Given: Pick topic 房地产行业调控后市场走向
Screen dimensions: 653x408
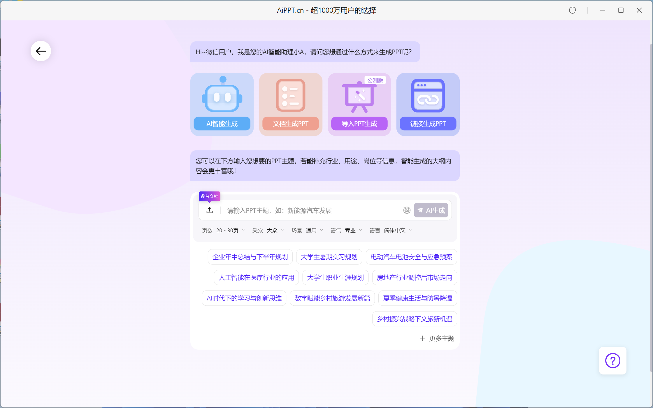Looking at the screenshot, I should [415, 278].
